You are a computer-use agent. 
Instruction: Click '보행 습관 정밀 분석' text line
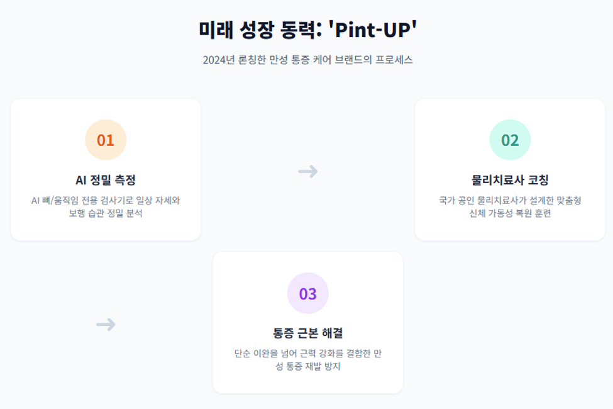pos(106,213)
